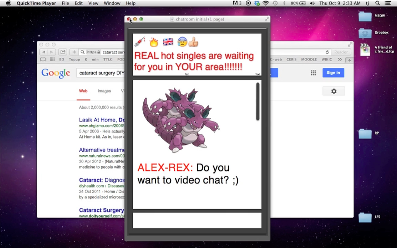Viewport: 397px width, 248px height.
Task: Go back in the Safari window
Action: click(44, 52)
